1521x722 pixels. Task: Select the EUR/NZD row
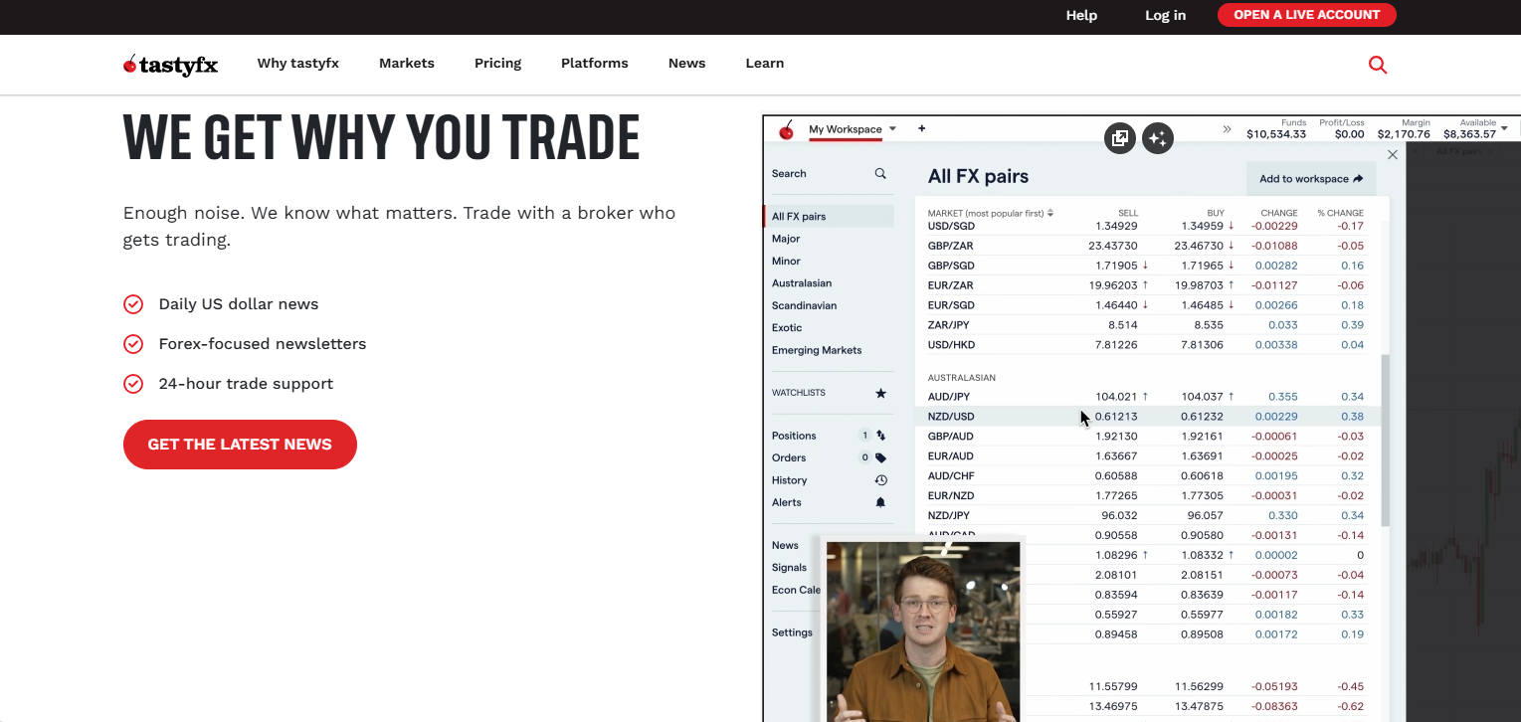pyautogui.click(x=1146, y=496)
